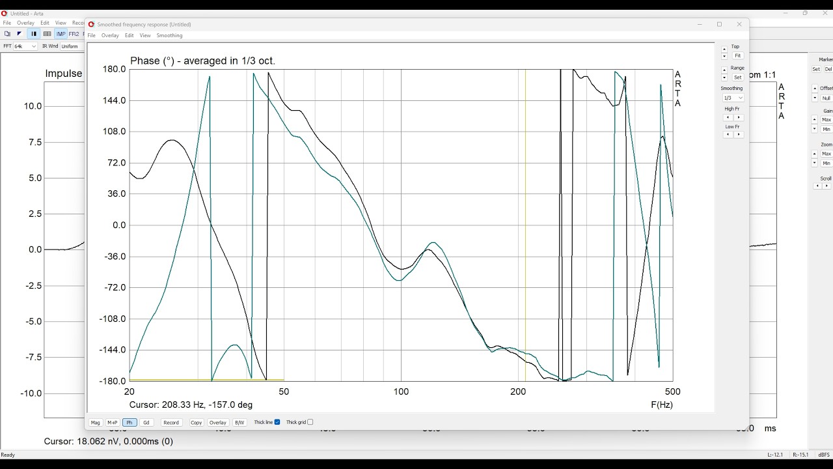The height and width of the screenshot is (469, 833).
Task: Click Offset up arrow in Arta window
Action: tap(815, 89)
